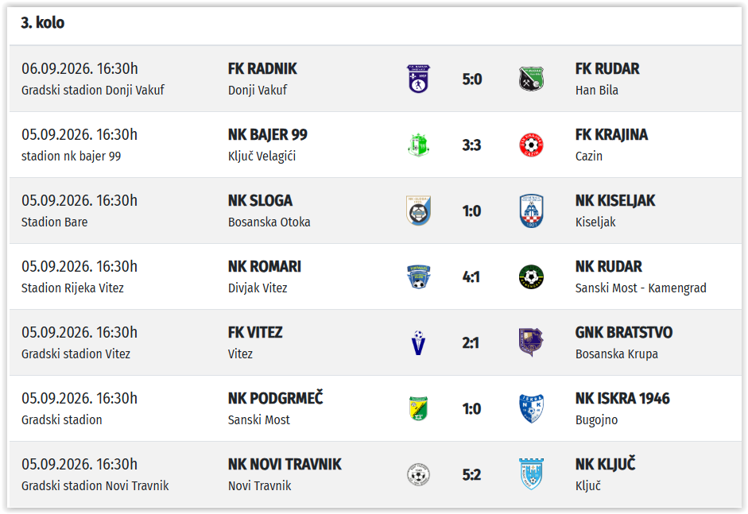Click the NK Rudar Kamengrad round crest
This screenshot has height=514, width=748.
[x=531, y=276]
